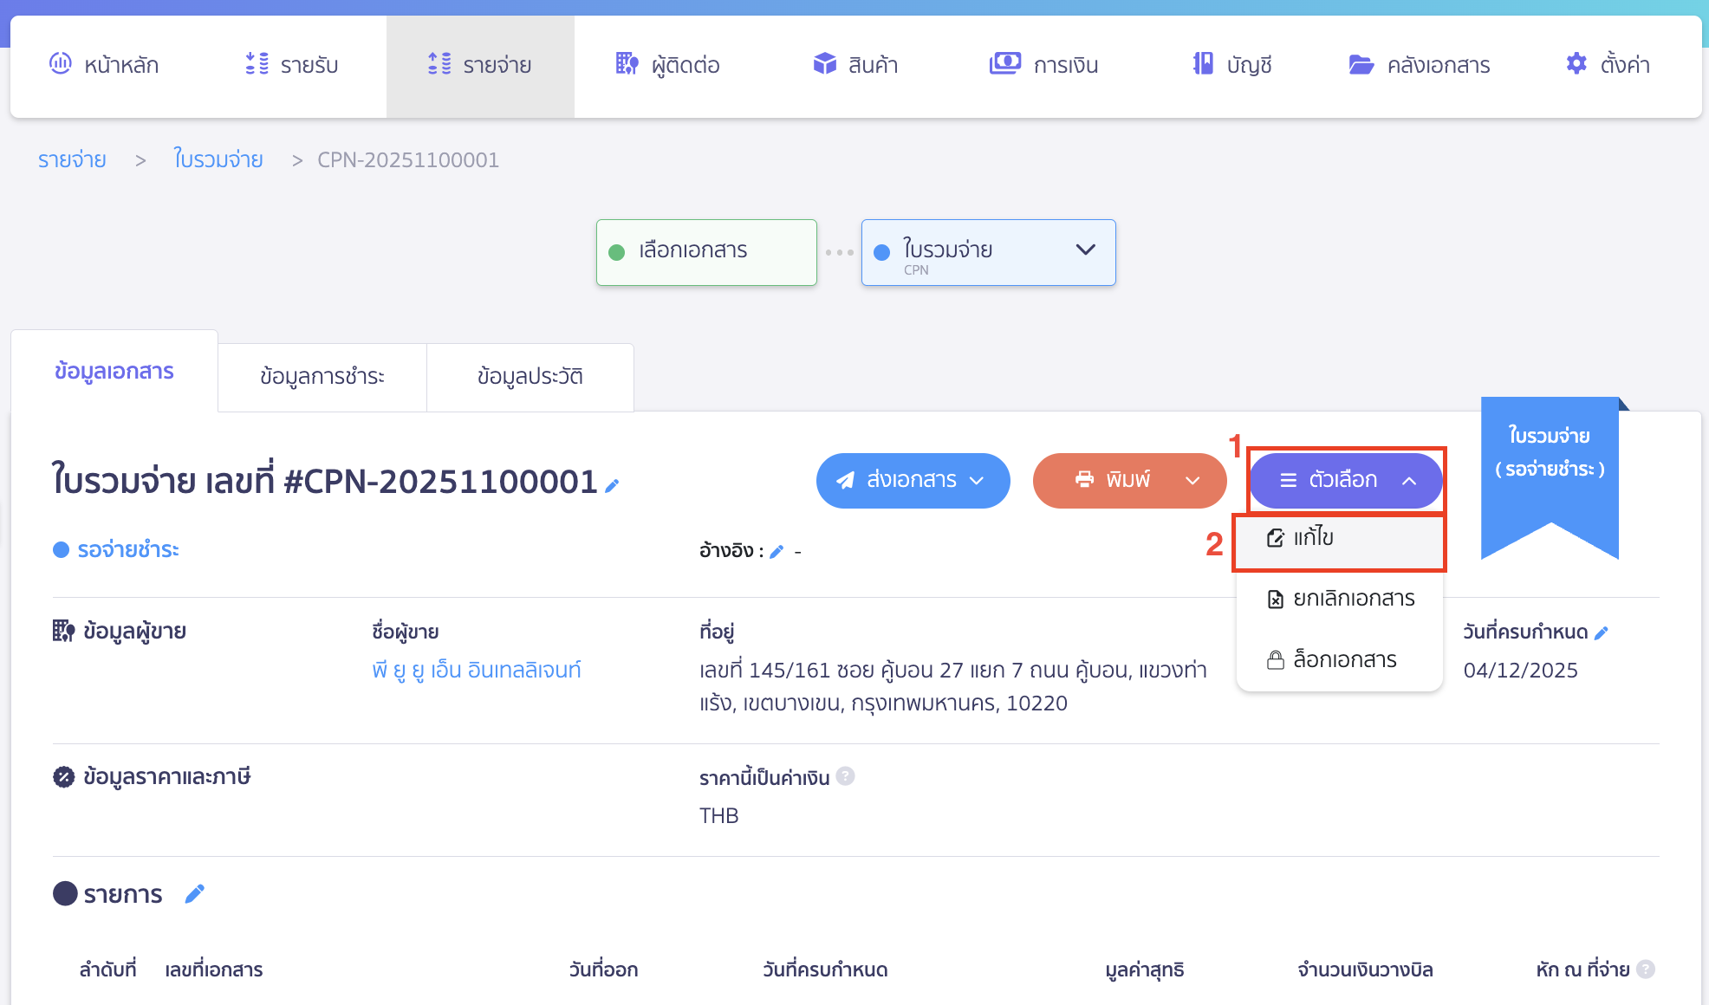Click pencil icon beside รายการ heading

pos(195,893)
